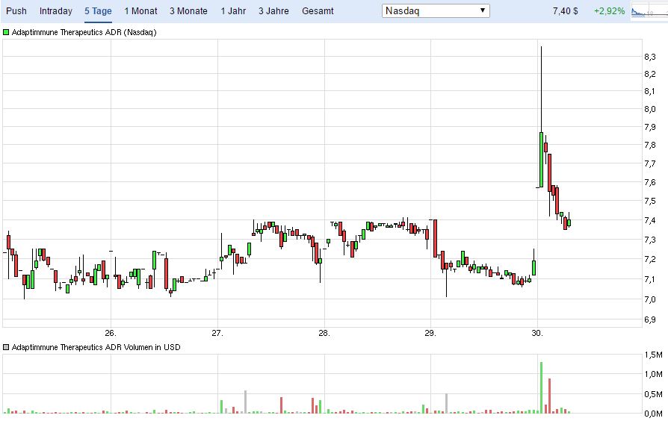
Task: Select the Intraday time range
Action: point(56,11)
